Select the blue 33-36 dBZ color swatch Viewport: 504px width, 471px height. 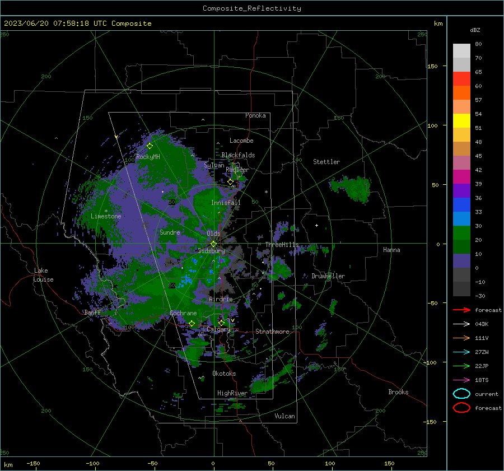pyautogui.click(x=461, y=205)
